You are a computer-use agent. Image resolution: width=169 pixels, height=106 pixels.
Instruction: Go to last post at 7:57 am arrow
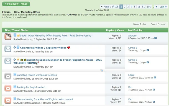154,90
